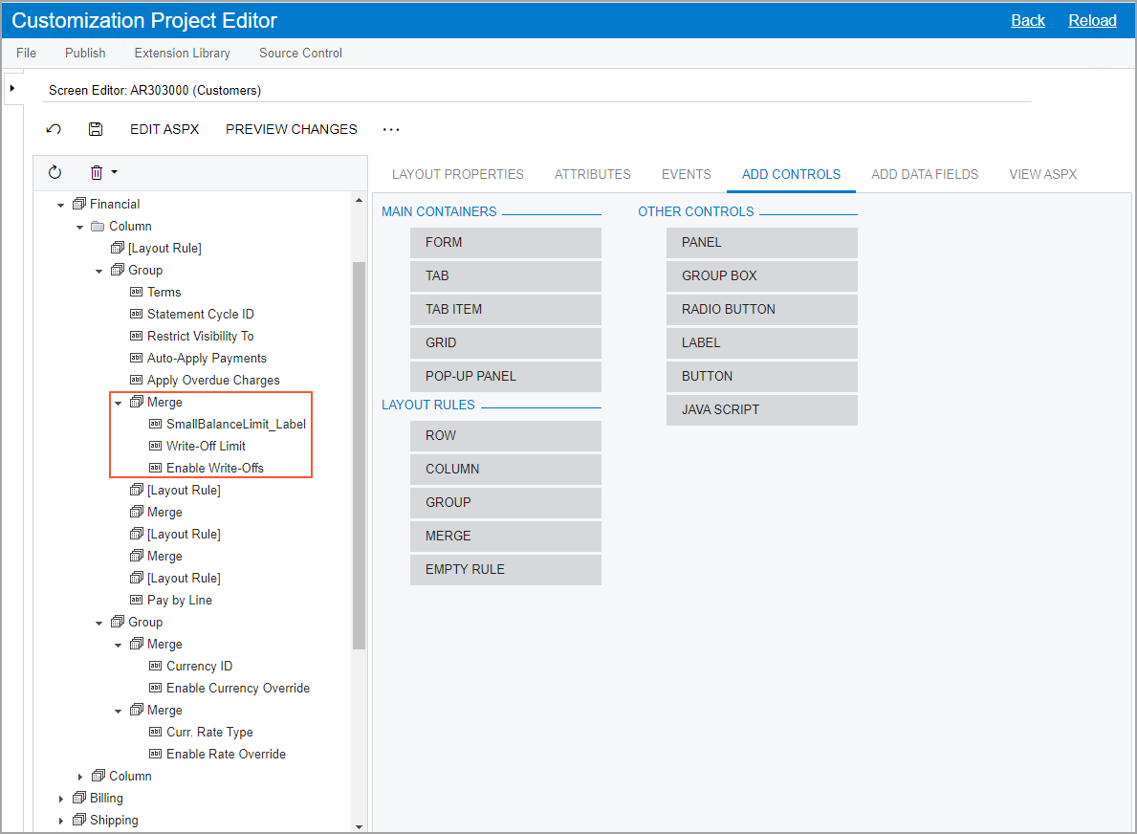The height and width of the screenshot is (834, 1137).
Task: Open the three-dot more actions menu
Action: pos(391,129)
